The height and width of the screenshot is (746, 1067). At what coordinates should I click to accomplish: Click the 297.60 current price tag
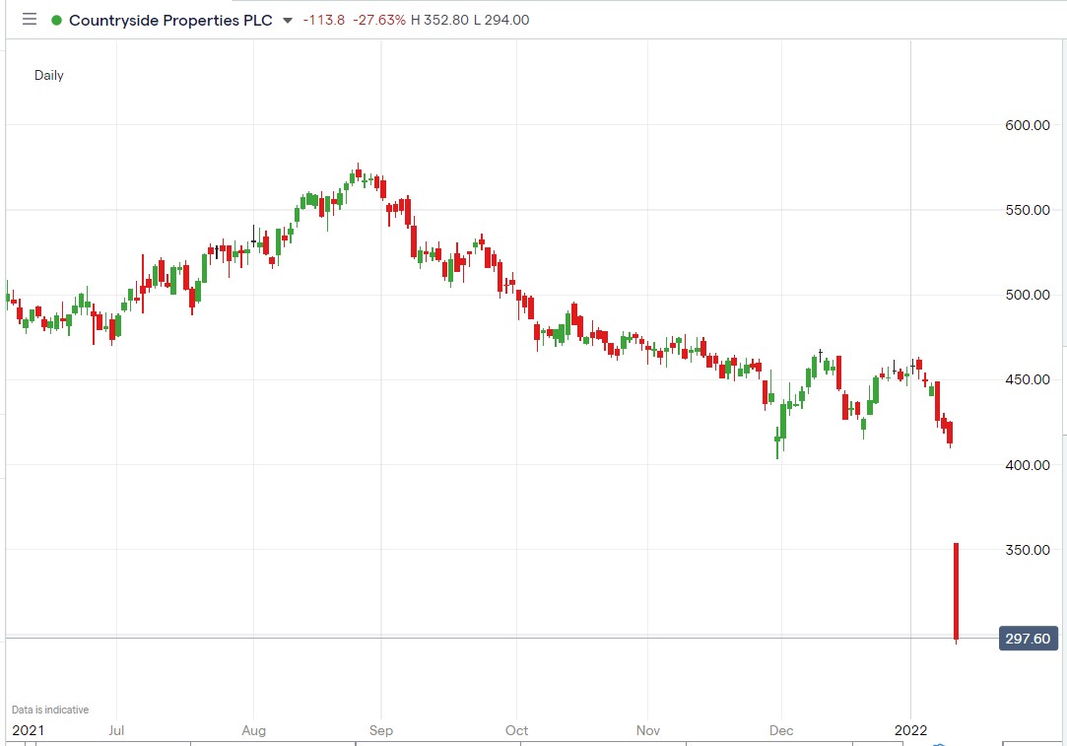[x=1028, y=639]
